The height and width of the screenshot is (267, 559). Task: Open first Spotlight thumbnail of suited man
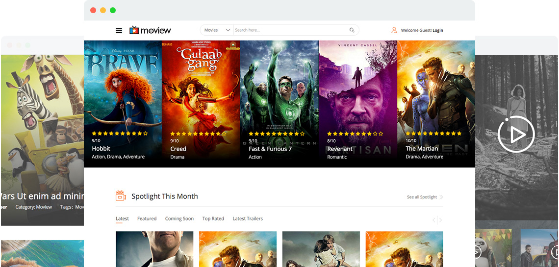point(154,249)
